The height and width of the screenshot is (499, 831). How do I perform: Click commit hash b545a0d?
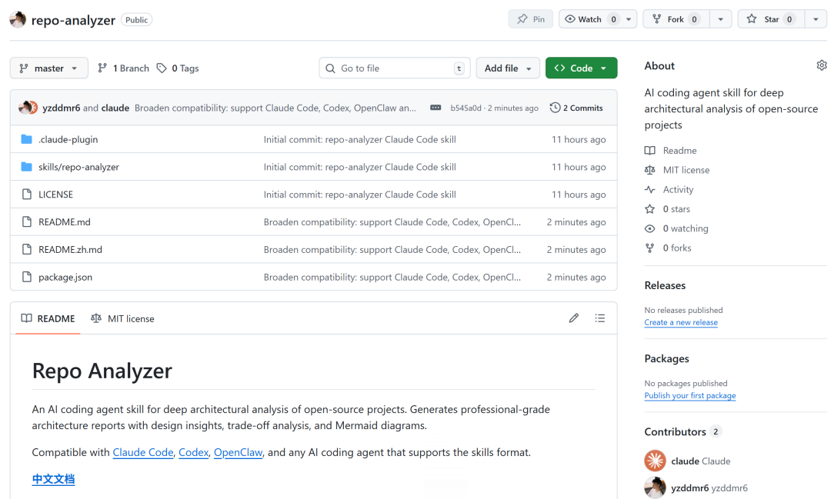point(466,108)
